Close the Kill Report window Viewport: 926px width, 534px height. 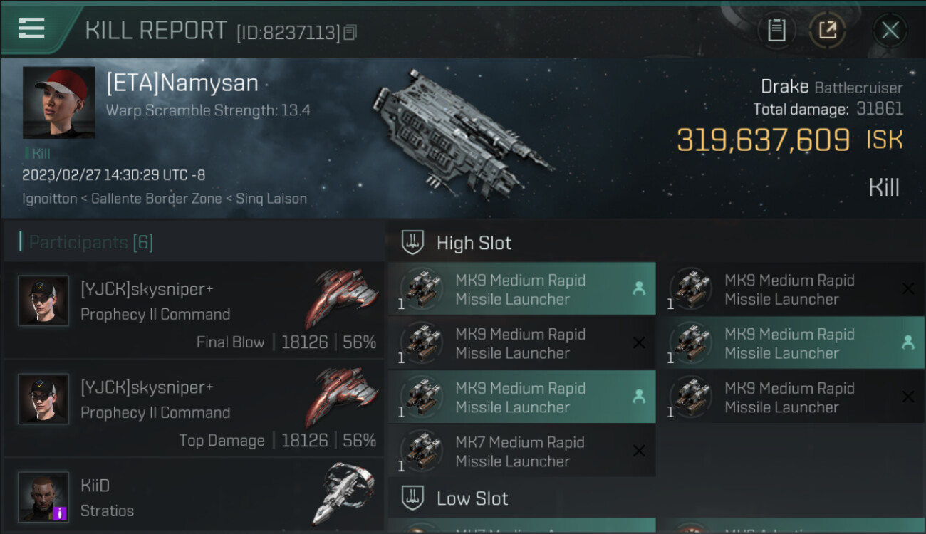pos(890,30)
